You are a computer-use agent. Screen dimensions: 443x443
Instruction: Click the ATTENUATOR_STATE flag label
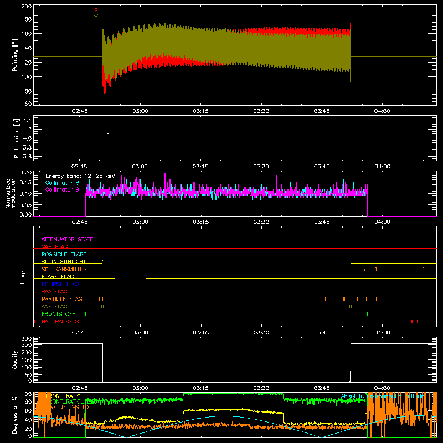point(67,239)
